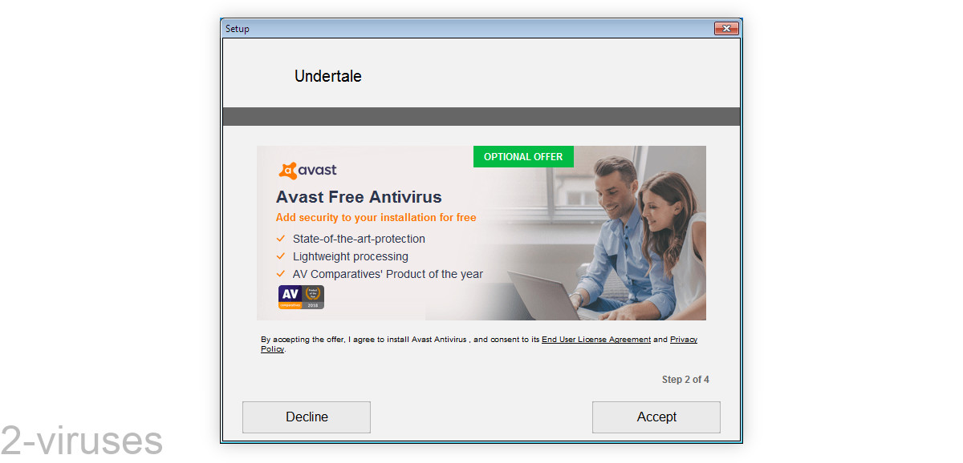The width and height of the screenshot is (963, 463).
Task: Click the 2-viruses watermark text
Action: [81, 441]
